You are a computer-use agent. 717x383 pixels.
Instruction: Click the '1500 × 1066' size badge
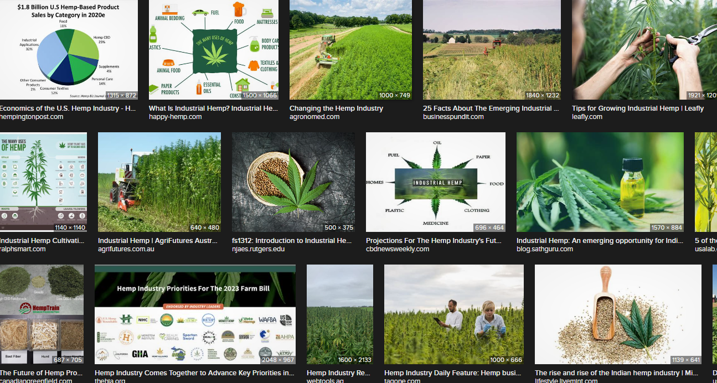tap(260, 95)
